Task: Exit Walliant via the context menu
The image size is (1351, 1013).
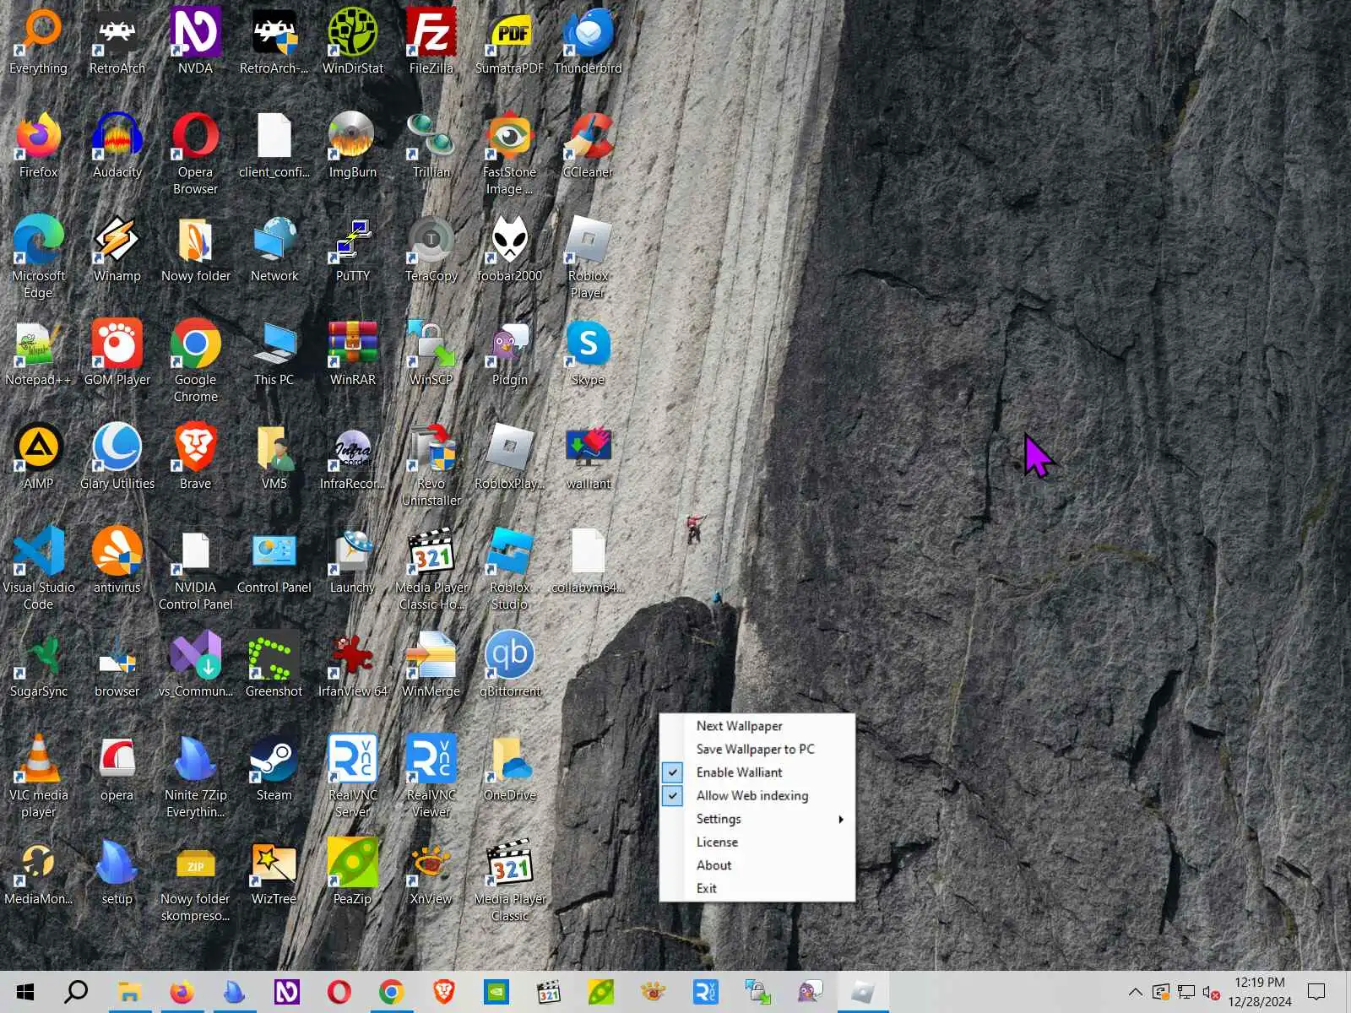Action: (757, 888)
